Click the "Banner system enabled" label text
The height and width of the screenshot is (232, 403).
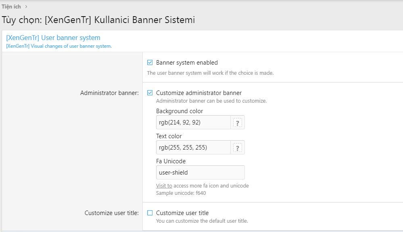pos(187,63)
